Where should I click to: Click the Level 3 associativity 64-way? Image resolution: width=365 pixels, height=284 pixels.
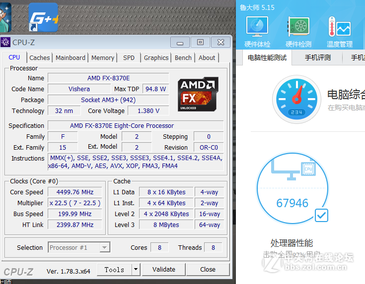[x=210, y=225]
